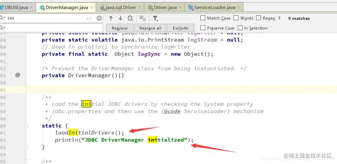Close the DBUtil.java tab
Image resolution: width=337 pixels, height=164 pixels.
point(31,8)
